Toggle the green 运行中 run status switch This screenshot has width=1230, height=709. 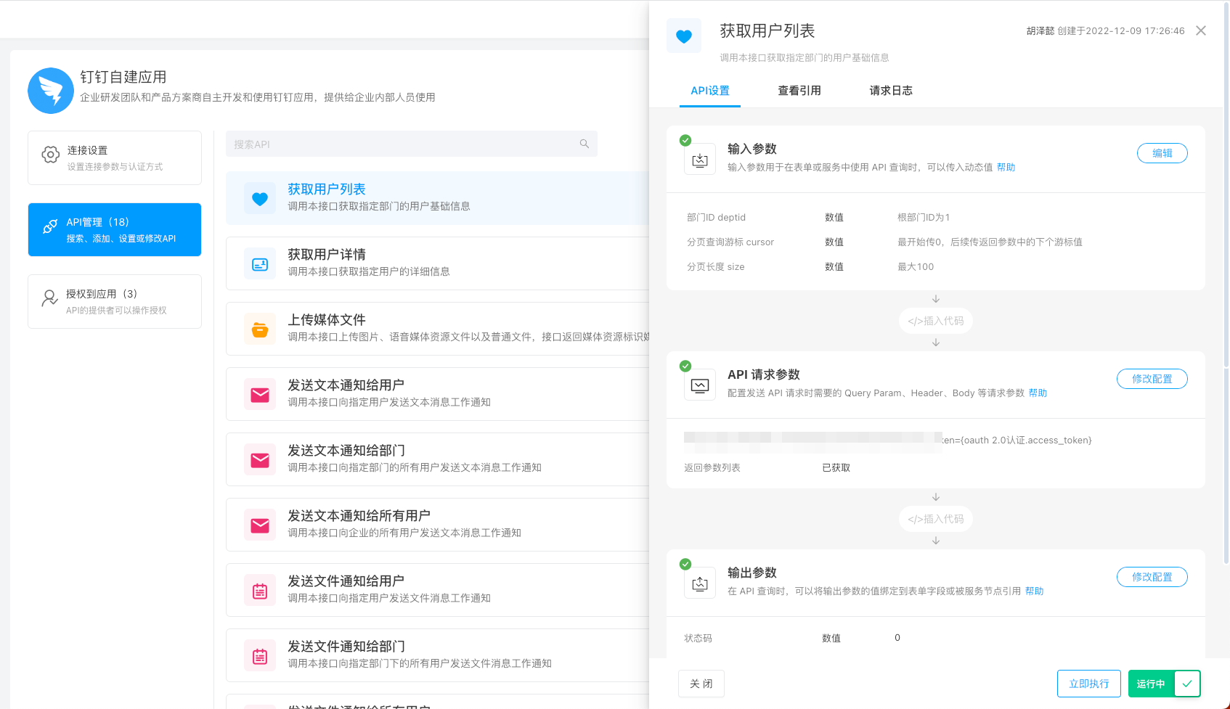pyautogui.click(x=1153, y=683)
